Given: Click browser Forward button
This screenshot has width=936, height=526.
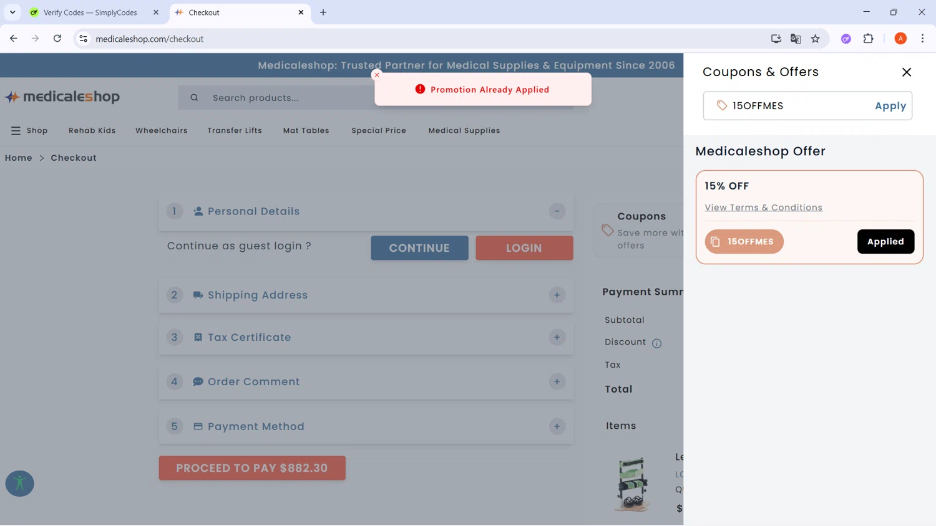Looking at the screenshot, I should (x=36, y=39).
